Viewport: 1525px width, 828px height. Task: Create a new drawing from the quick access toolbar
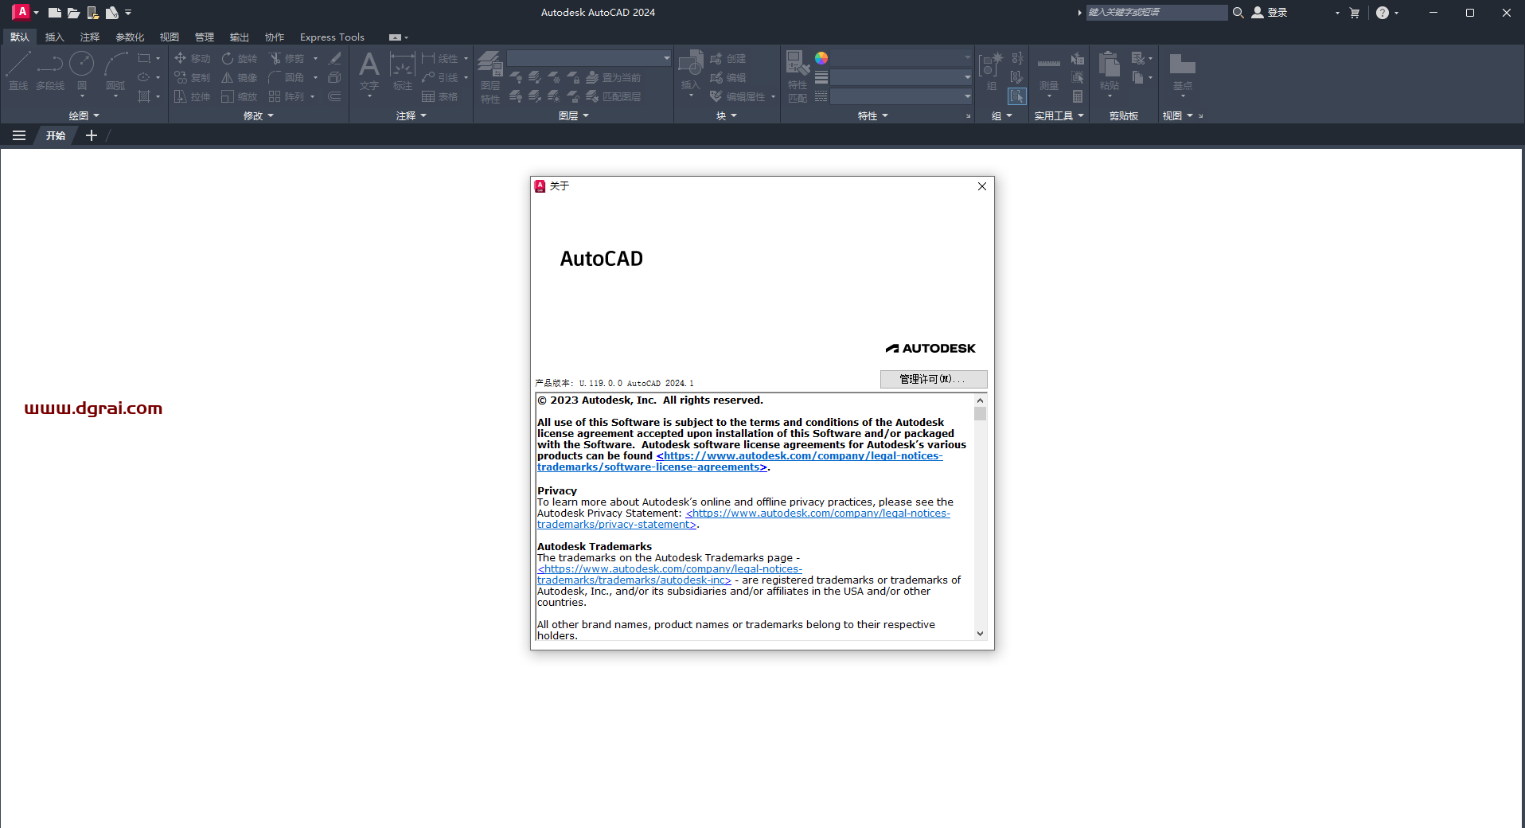coord(54,13)
